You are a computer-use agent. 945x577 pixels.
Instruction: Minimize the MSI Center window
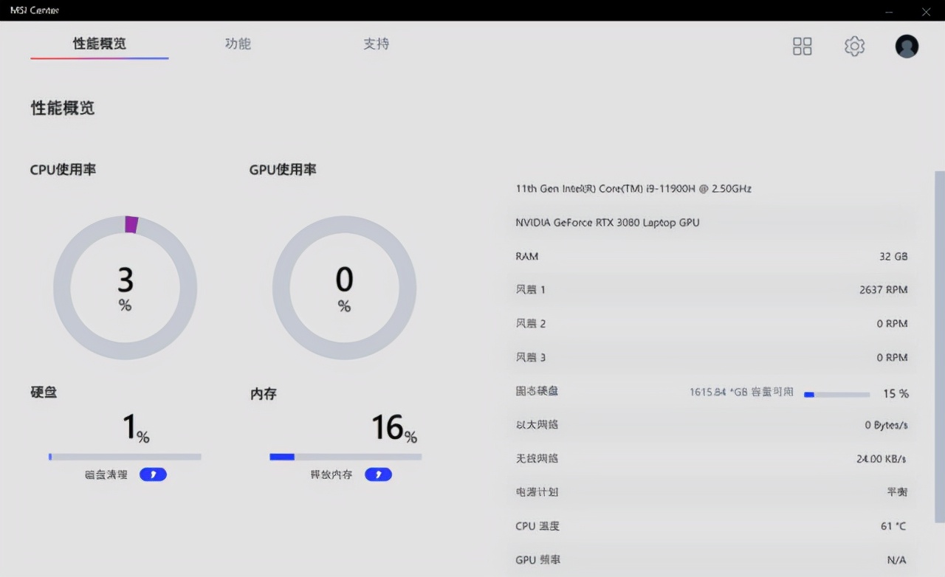point(889,11)
